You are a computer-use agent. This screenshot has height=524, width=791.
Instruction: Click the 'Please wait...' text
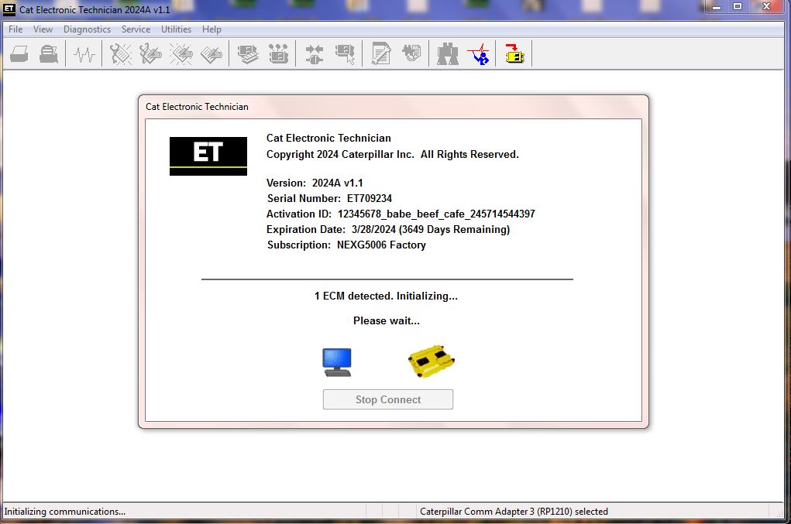click(x=387, y=321)
